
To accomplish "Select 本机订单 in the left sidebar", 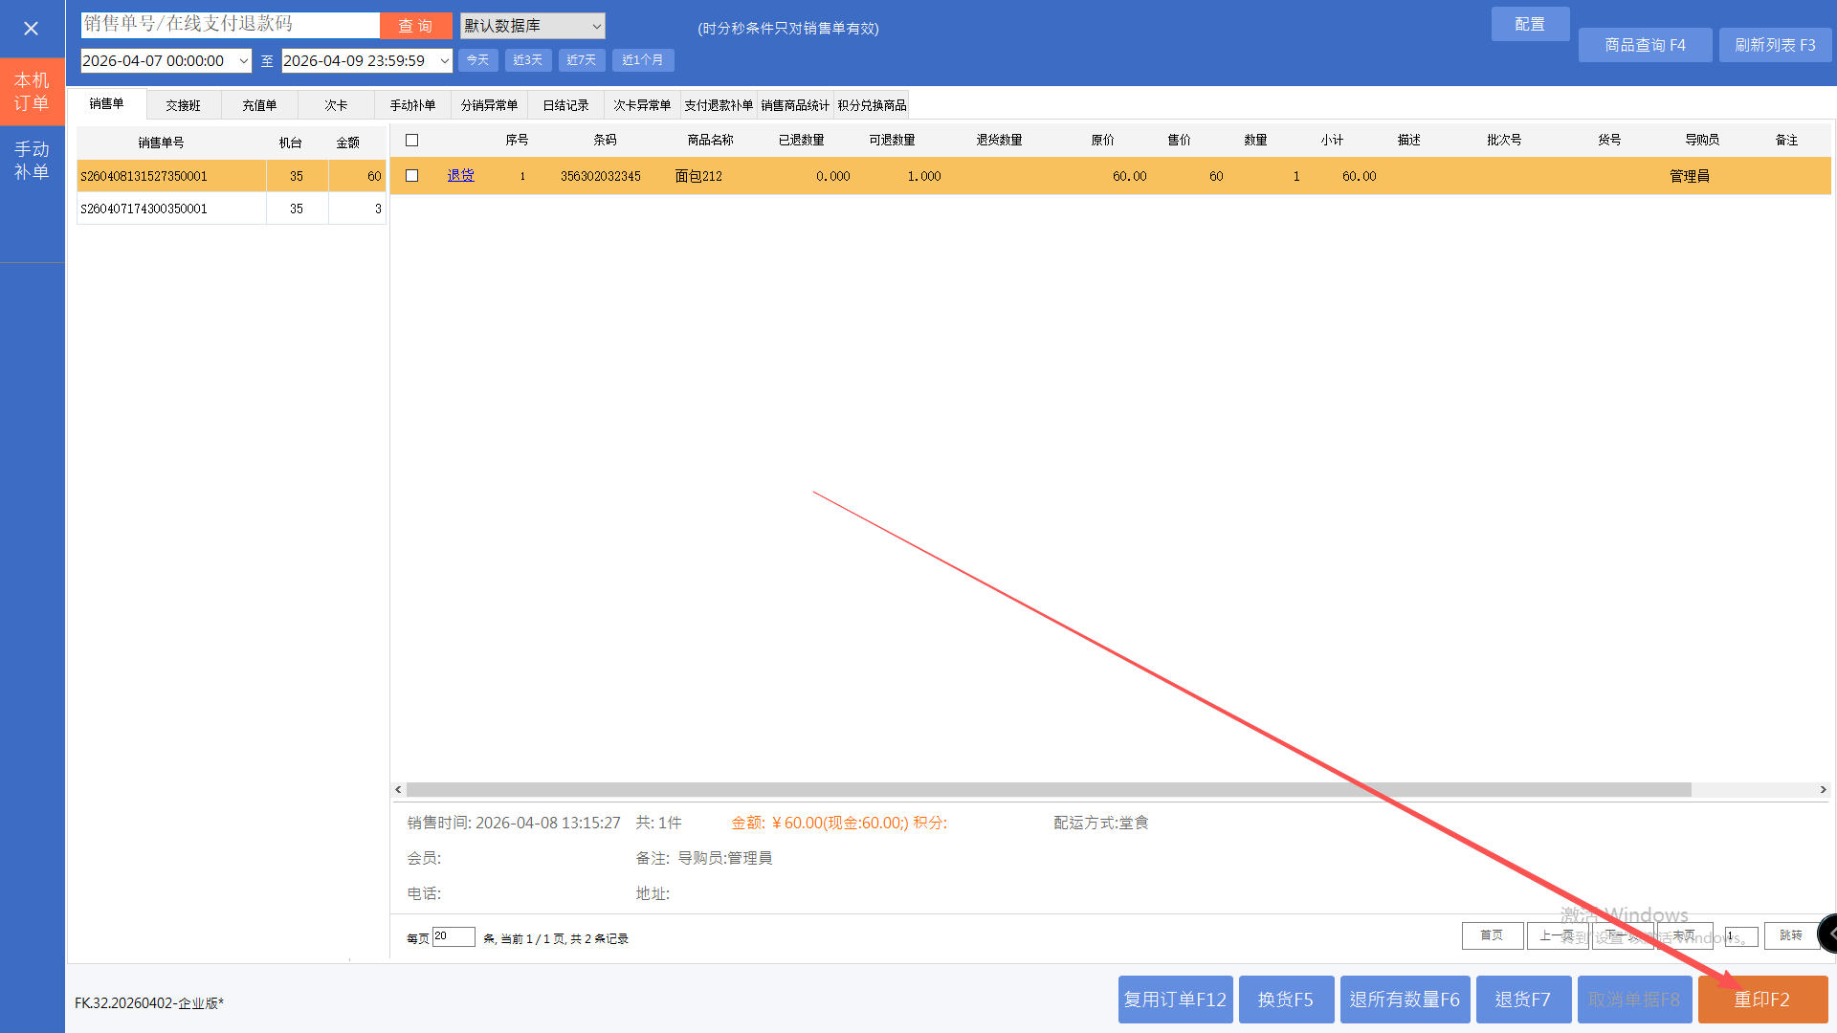I will pos(32,92).
